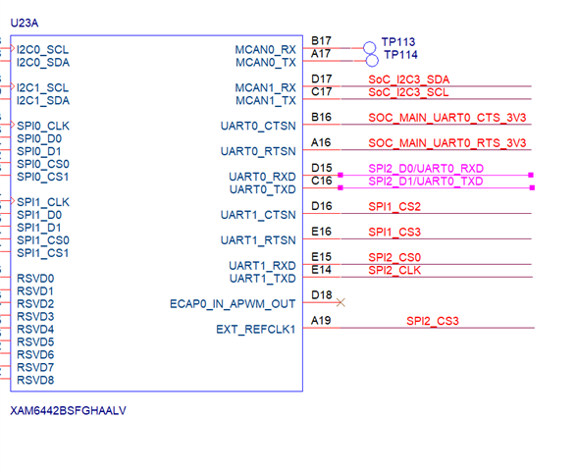Select the RSVD8 pin name
The image size is (577, 471).
[x=35, y=380]
